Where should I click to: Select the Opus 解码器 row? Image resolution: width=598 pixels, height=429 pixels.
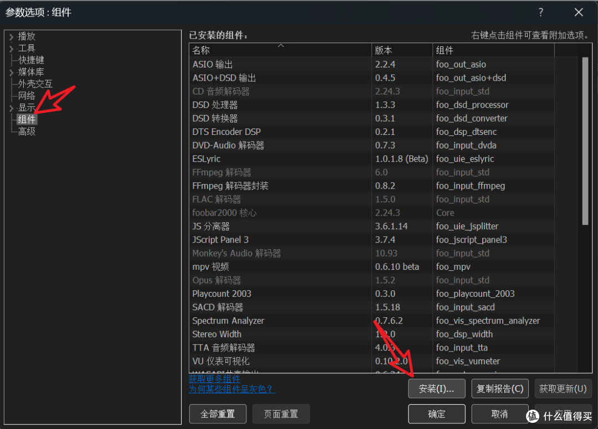(372, 280)
